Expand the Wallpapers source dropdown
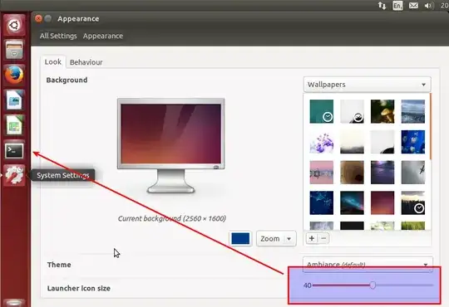 [368, 85]
